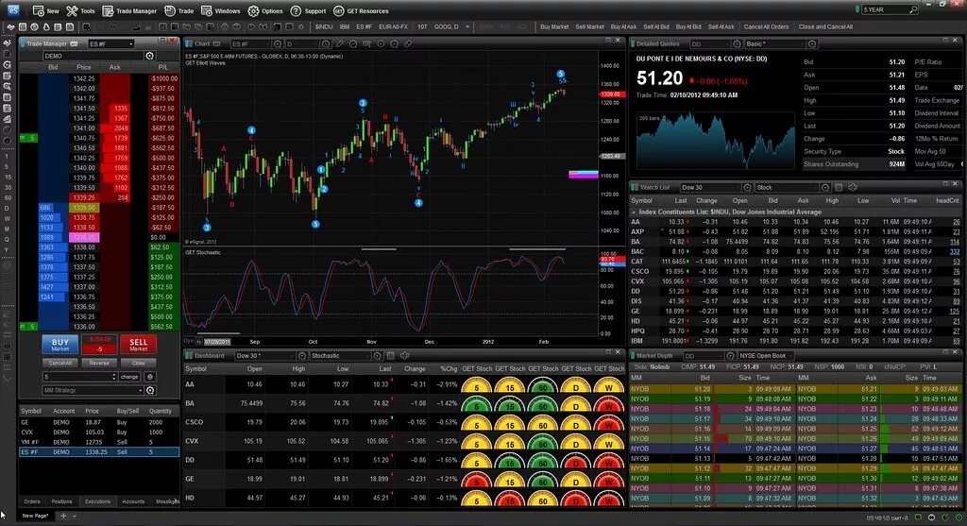
Task: Open the Windows menu
Action: (x=220, y=10)
